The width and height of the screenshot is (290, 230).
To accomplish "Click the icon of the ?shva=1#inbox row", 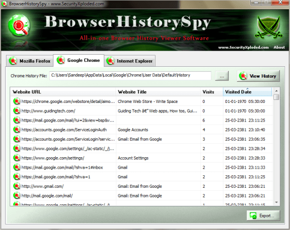I will (17, 167).
